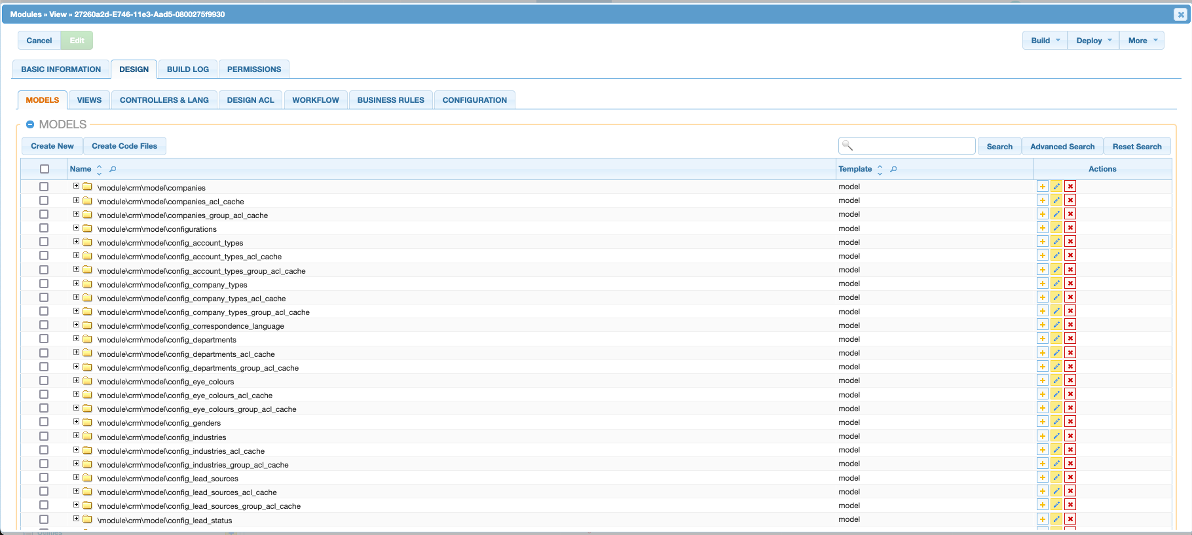
Task: Delete the config_lead_status model
Action: tap(1070, 519)
